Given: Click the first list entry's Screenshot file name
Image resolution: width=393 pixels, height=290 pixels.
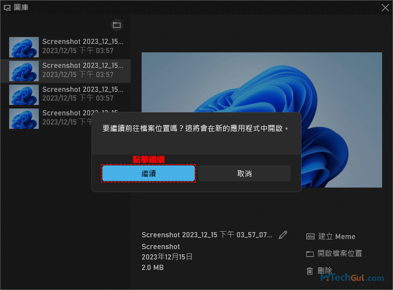Looking at the screenshot, I should click(x=82, y=42).
